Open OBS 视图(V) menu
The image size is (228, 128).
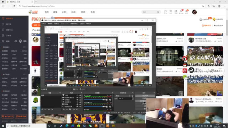coord(57,23)
